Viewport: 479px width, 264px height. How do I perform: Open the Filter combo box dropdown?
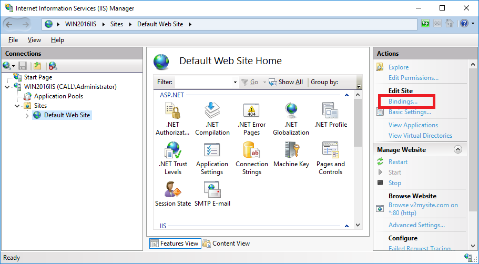(235, 82)
